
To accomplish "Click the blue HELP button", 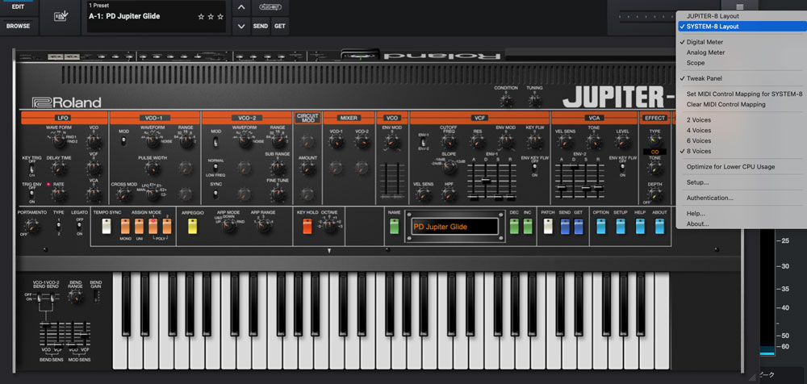I will 640,226.
